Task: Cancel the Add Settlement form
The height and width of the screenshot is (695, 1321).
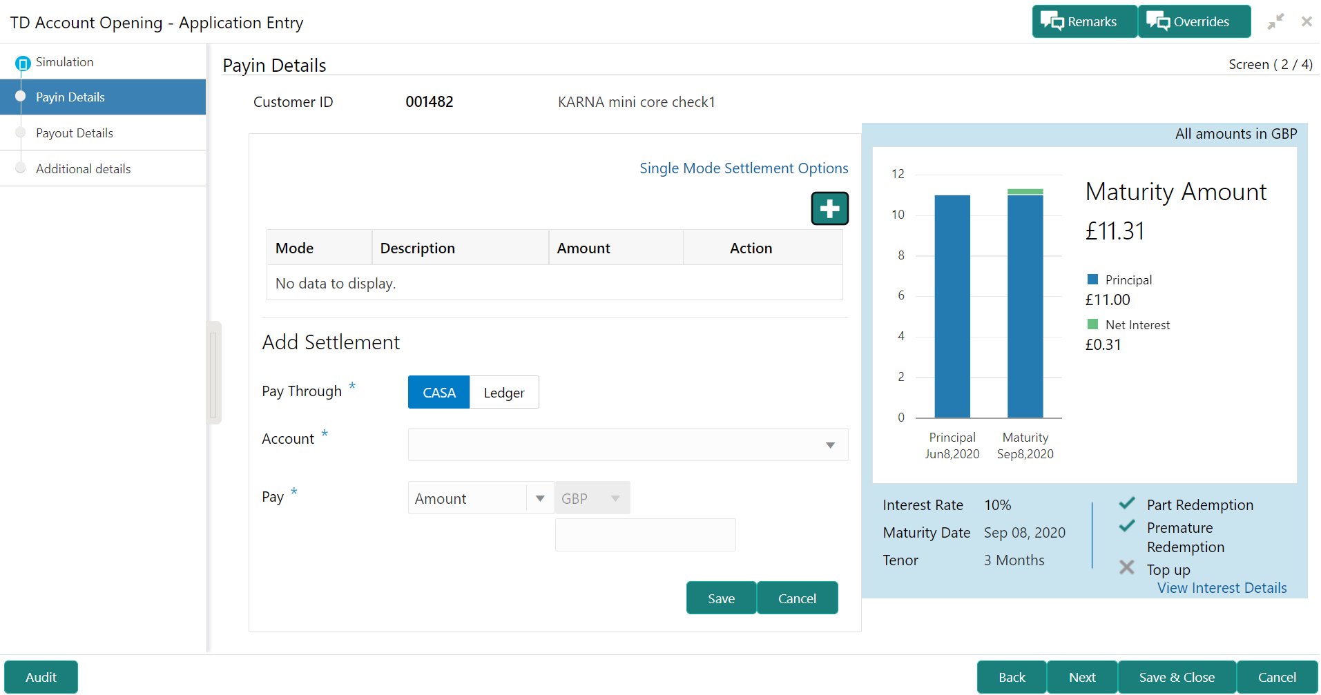Action: (x=797, y=598)
